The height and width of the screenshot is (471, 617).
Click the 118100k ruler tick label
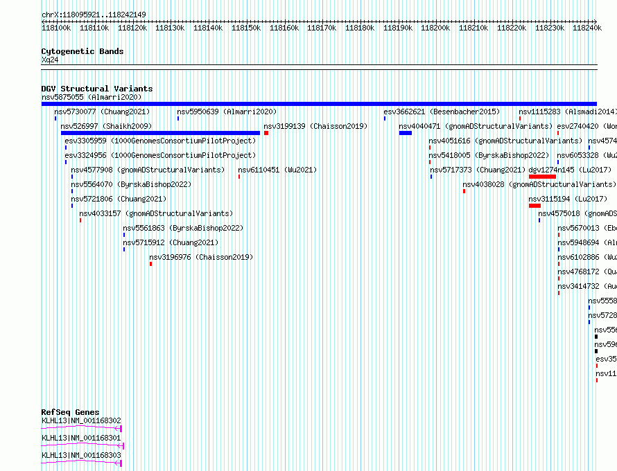[x=56, y=28]
